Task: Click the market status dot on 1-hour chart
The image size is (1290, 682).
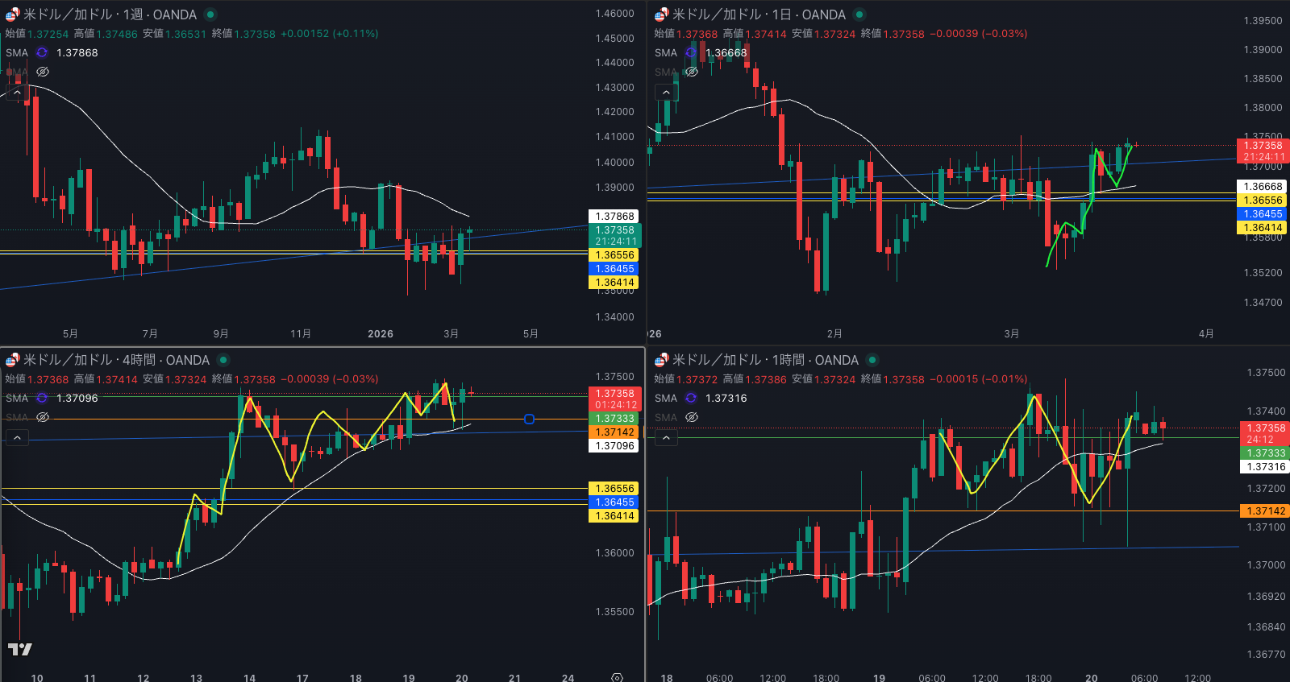Action: coord(872,360)
